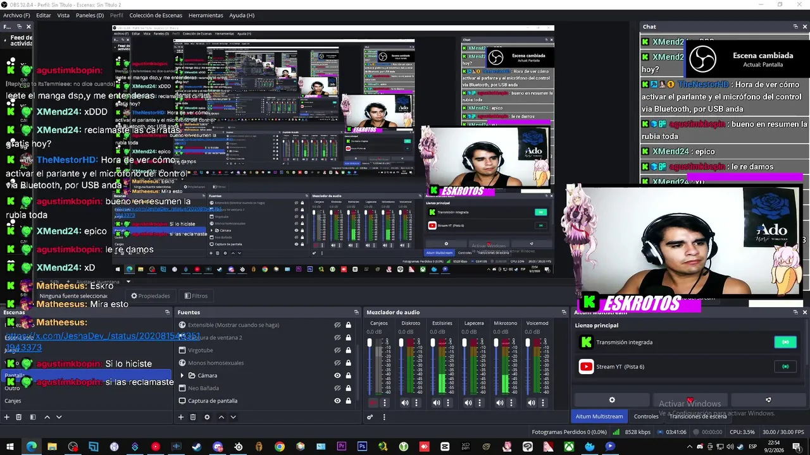Mute the Estilsiries audio channel
Screen dimensions: 810x455
[x=437, y=403]
